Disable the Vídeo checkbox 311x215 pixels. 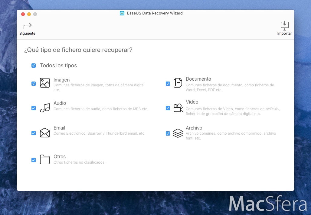168,108
